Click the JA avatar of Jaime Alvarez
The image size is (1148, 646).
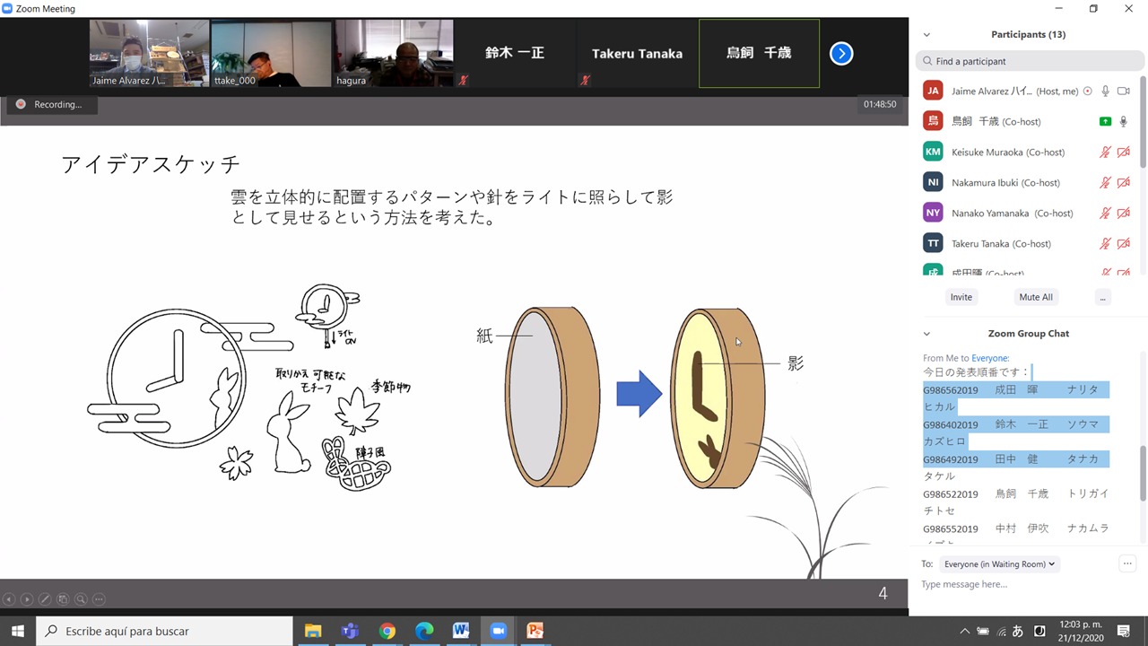point(933,91)
